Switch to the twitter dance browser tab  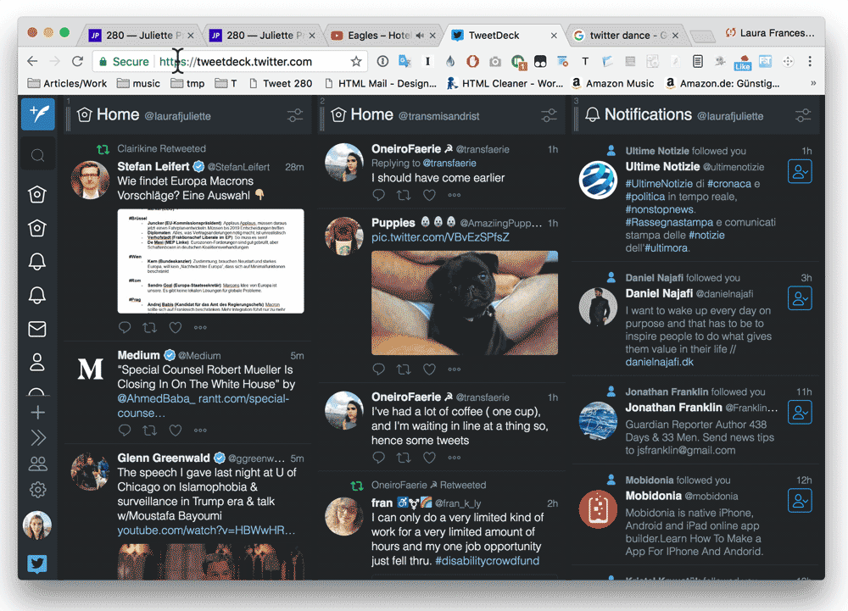click(620, 36)
